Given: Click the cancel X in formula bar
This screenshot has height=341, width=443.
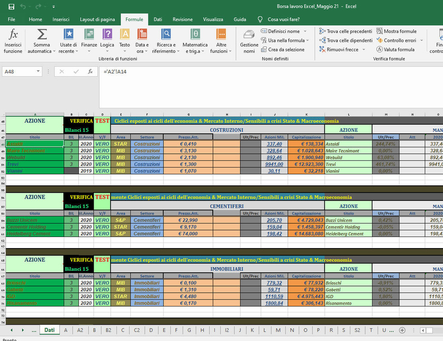Looking at the screenshot, I should click(62, 72).
